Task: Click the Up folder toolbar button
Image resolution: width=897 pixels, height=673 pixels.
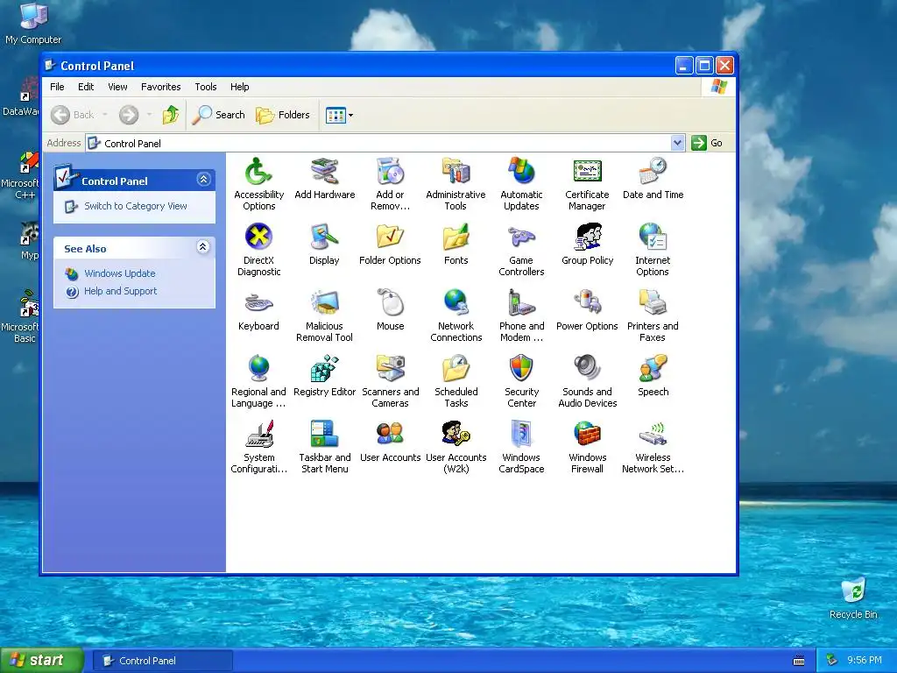Action: coord(170,115)
